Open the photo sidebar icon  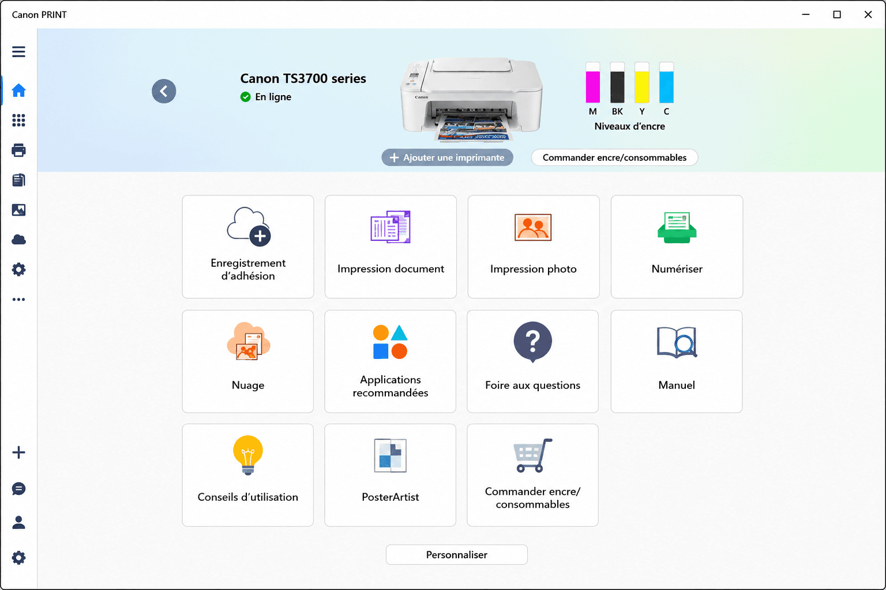18,210
